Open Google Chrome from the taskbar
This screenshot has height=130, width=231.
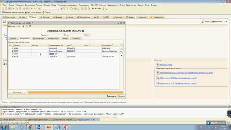[31, 127]
